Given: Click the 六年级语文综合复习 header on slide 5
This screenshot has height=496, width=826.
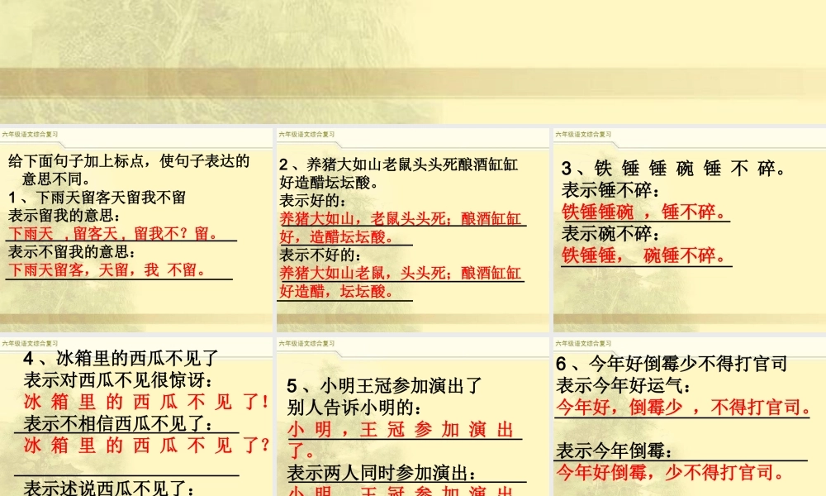Looking at the screenshot, I should point(306,343).
